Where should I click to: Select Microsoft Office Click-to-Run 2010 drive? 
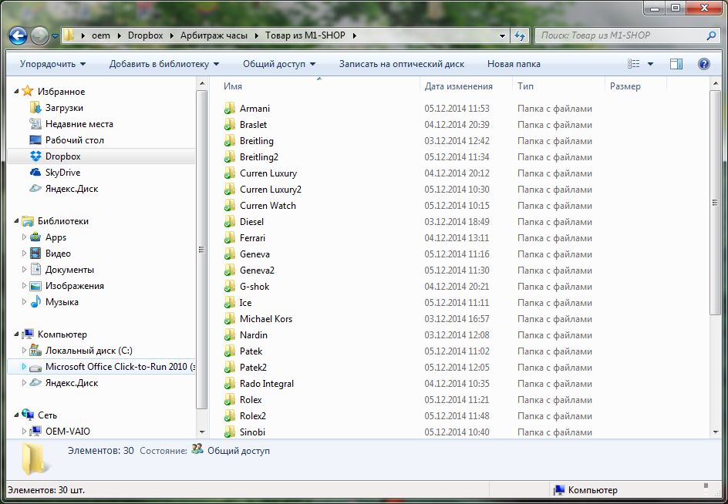click(101, 367)
